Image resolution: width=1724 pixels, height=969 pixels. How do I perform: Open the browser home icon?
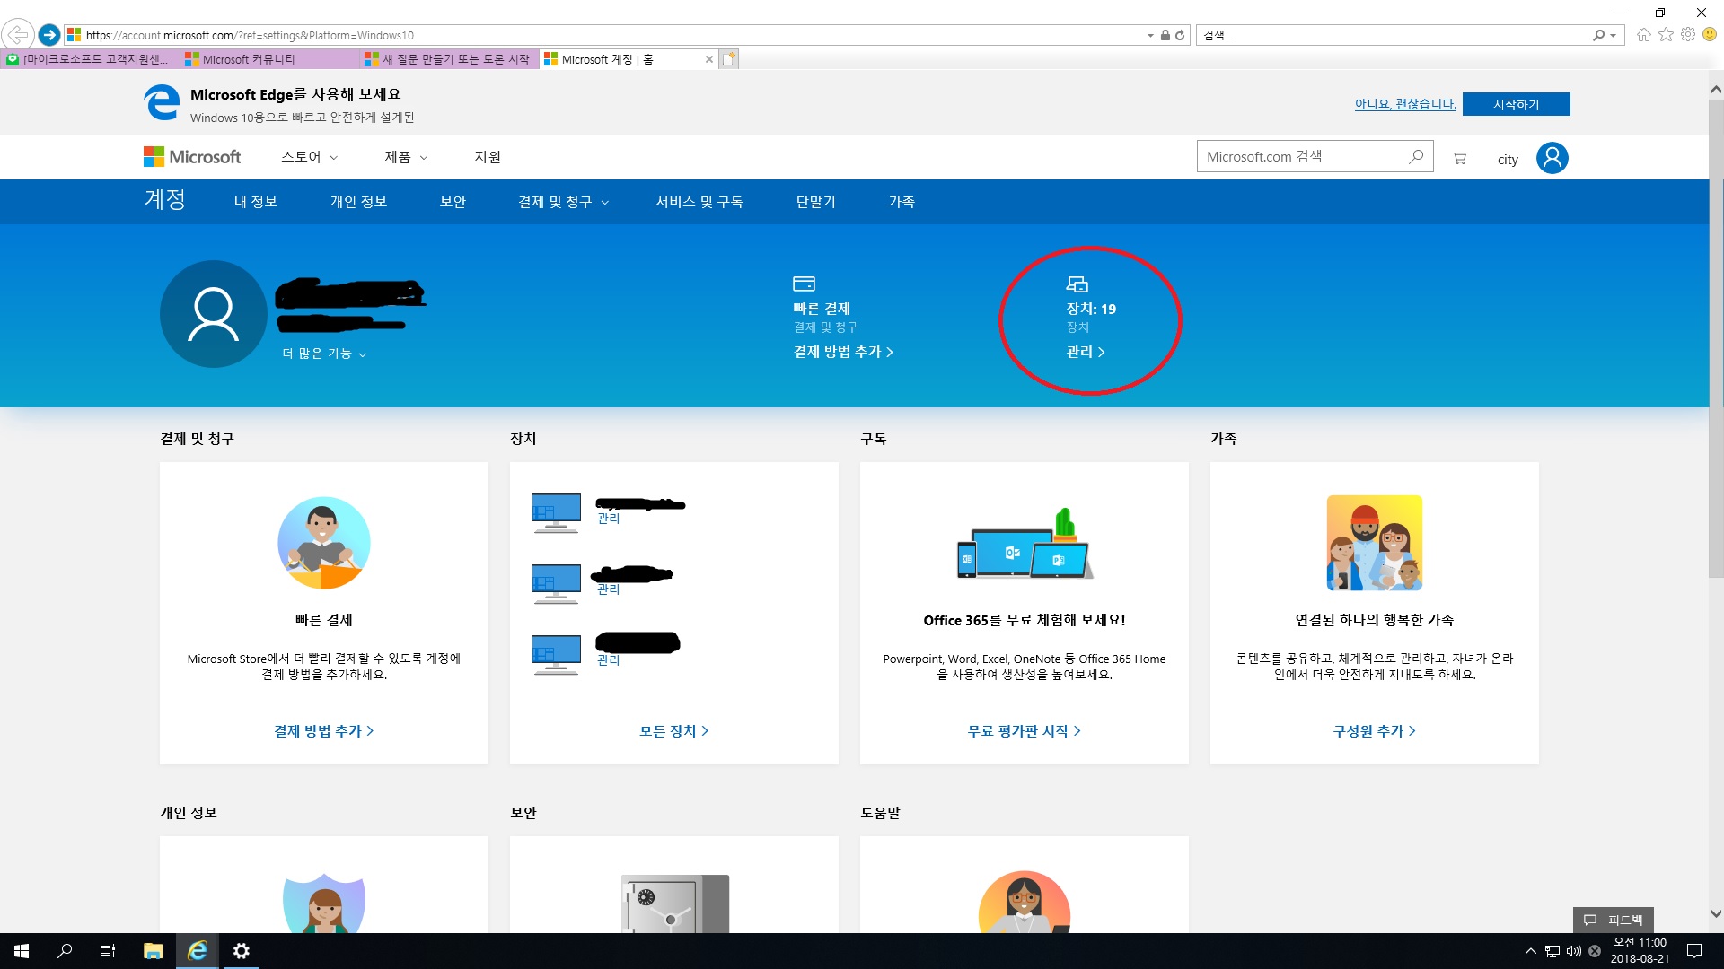click(1643, 35)
